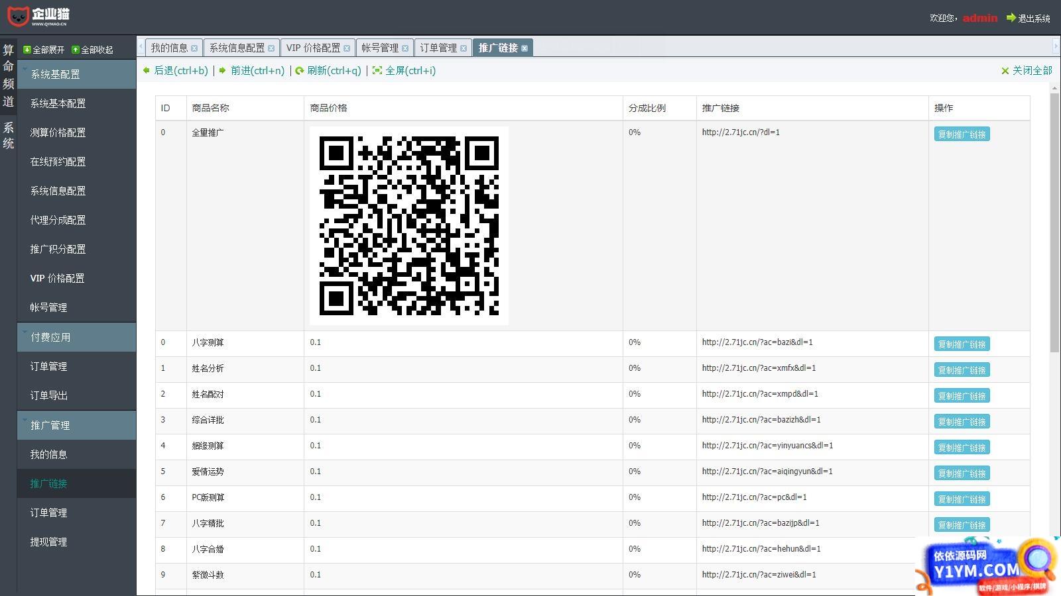This screenshot has width=1061, height=596.
Task: Copy promotion link for PC版测算
Action: (962, 499)
